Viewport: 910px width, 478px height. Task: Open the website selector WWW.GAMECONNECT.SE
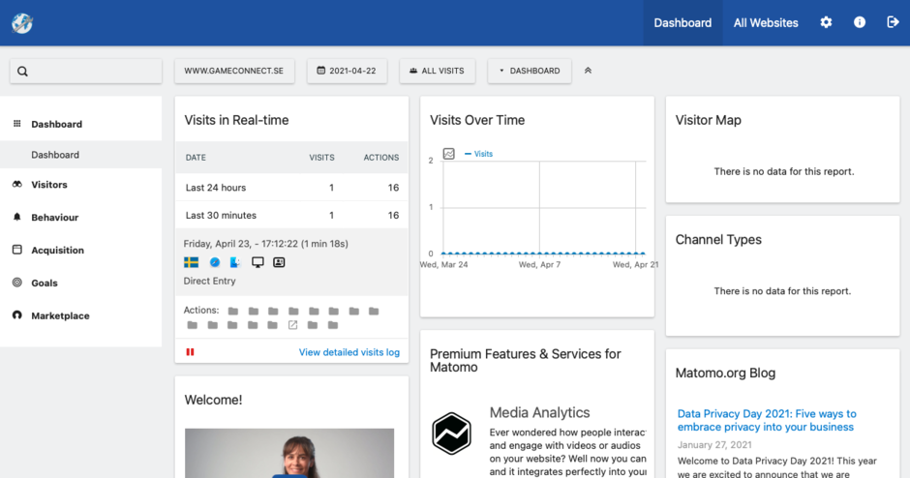pyautogui.click(x=233, y=71)
